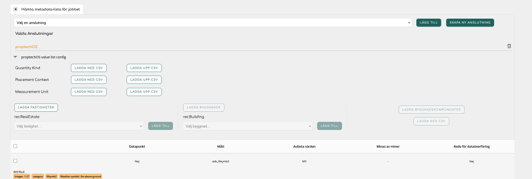Upload a CSV for Quantity Kind
This screenshot has width=532, height=179.
click(144, 68)
